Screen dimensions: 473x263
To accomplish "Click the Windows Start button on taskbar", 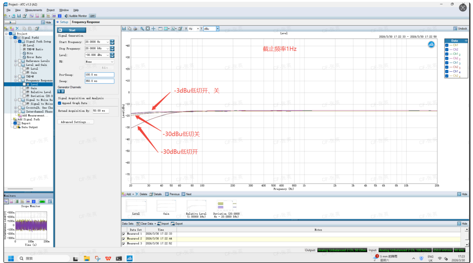I will tap(11, 259).
